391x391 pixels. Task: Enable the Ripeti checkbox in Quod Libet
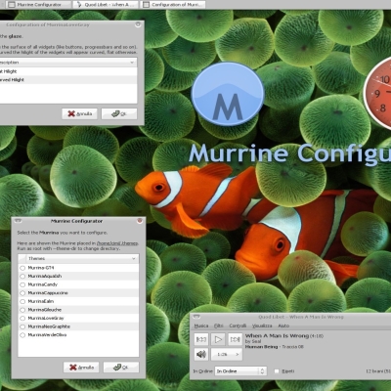[277, 371]
